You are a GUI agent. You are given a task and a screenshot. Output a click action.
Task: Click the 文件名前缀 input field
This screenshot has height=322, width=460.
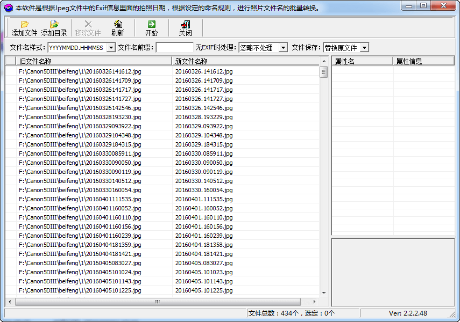tap(174, 47)
